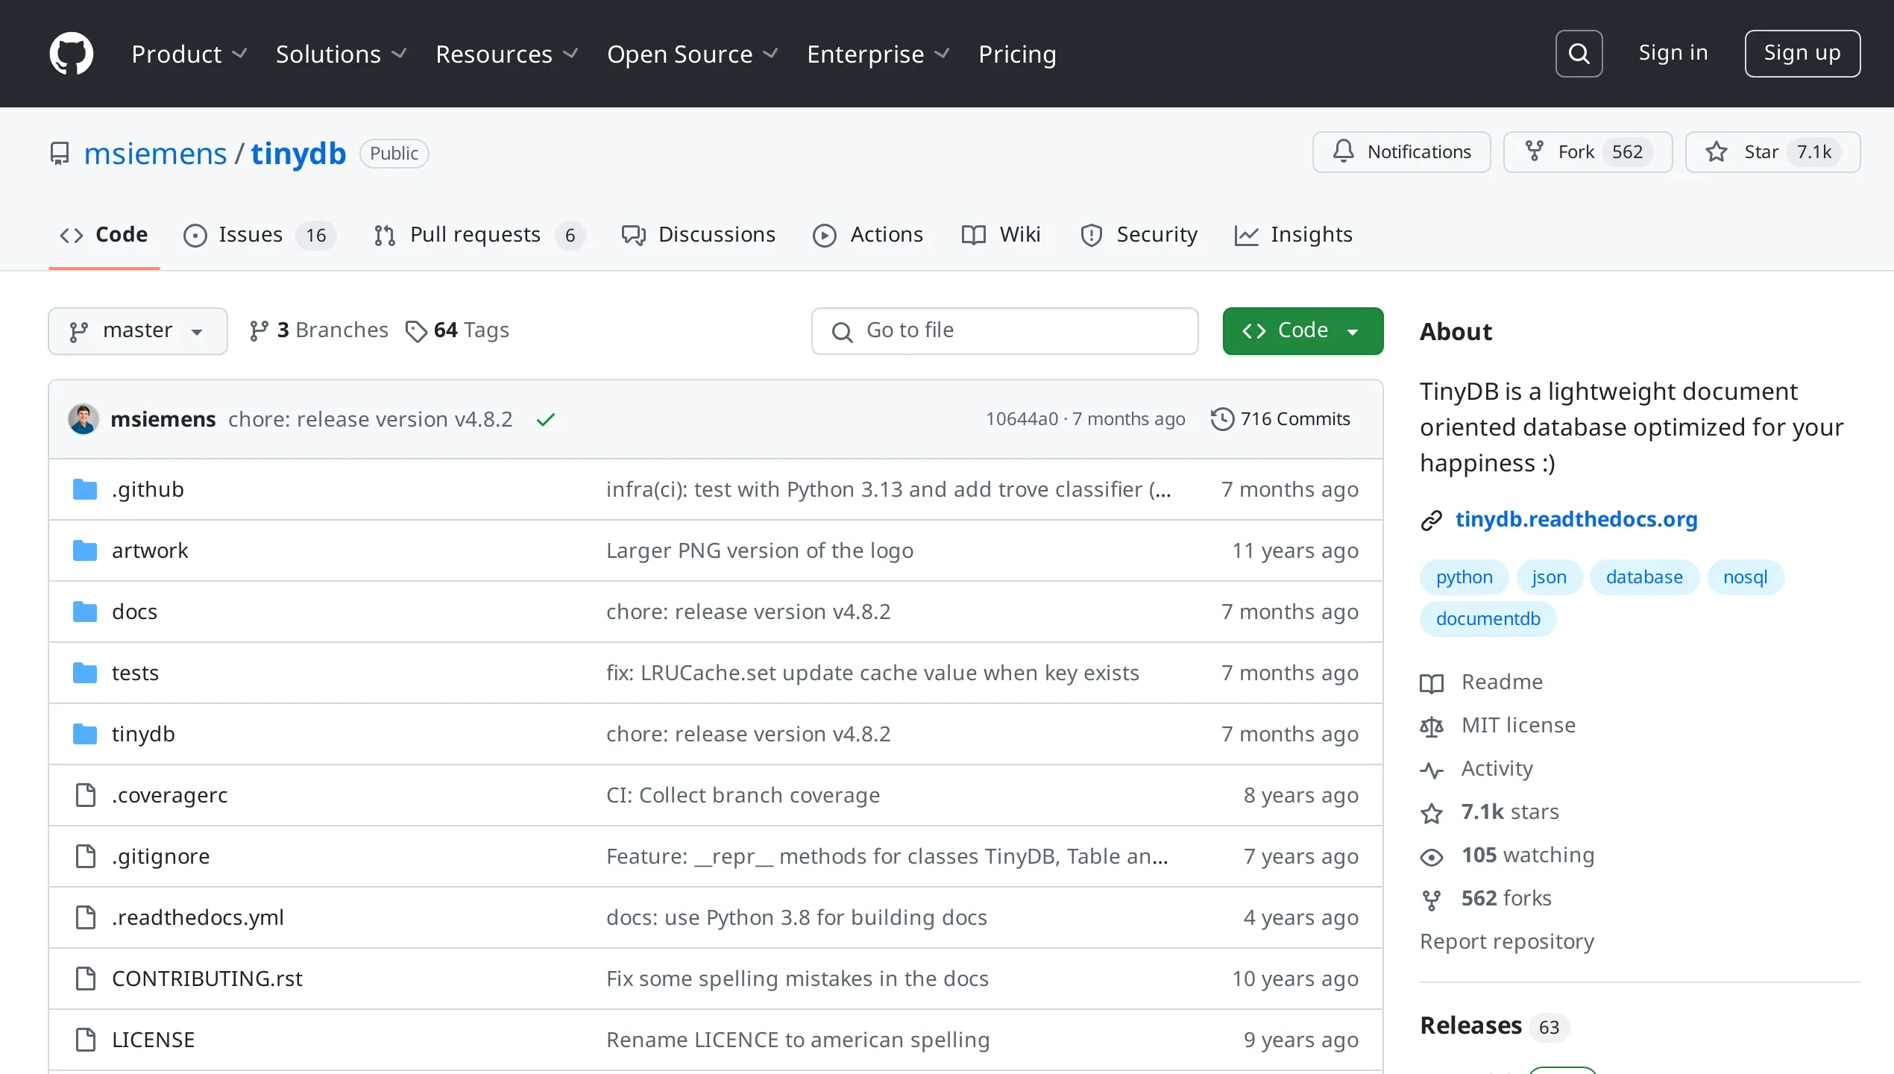The height and width of the screenshot is (1074, 1894).
Task: Click the Readme book icon in About
Action: 1432,682
